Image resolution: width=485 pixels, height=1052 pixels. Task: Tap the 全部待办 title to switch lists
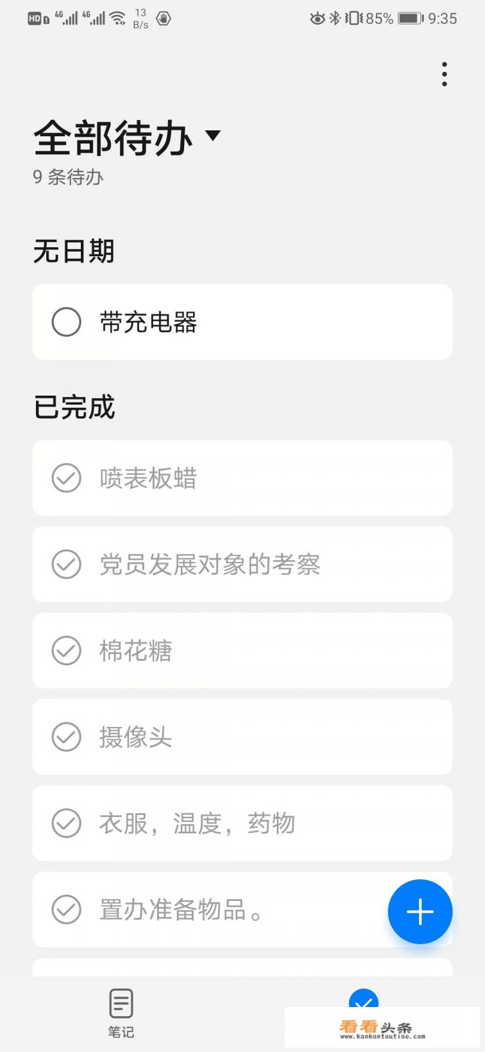[113, 138]
